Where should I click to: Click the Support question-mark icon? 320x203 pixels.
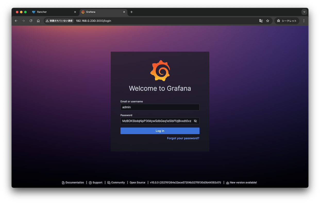(90, 183)
